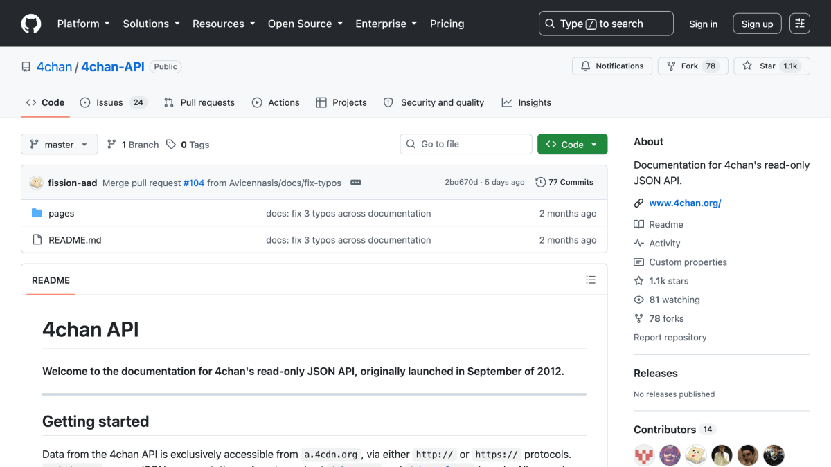Open Custom properties link
831x467 pixels.
[x=681, y=262]
